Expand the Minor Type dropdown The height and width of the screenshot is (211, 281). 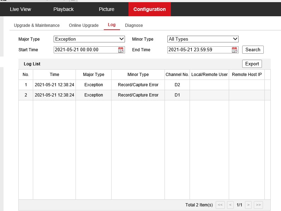tap(203, 39)
